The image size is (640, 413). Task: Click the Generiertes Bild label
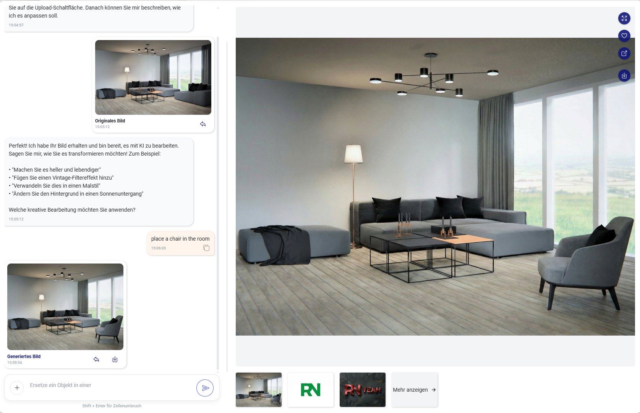[x=24, y=357]
